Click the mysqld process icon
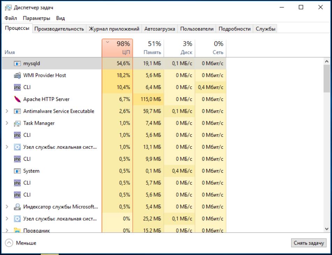The height and width of the screenshot is (255, 332). click(x=17, y=64)
